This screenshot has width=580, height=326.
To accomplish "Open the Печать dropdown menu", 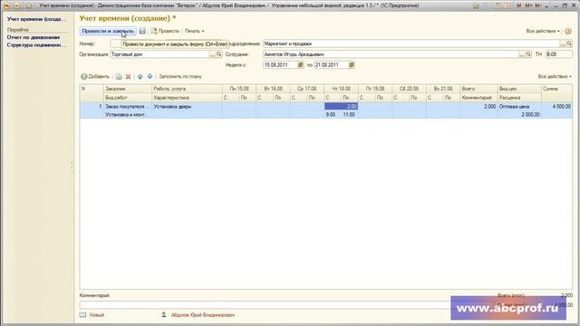I will click(x=195, y=31).
